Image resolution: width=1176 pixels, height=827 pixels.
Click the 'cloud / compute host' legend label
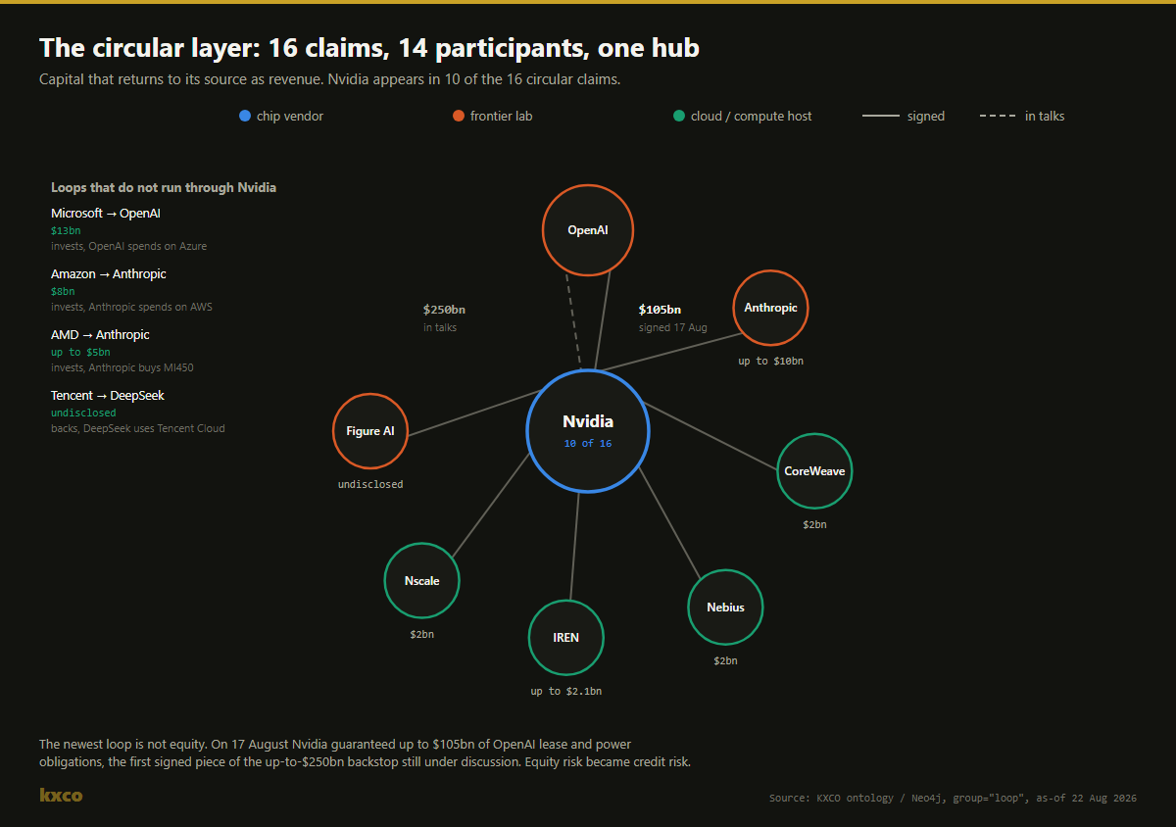[x=752, y=116]
